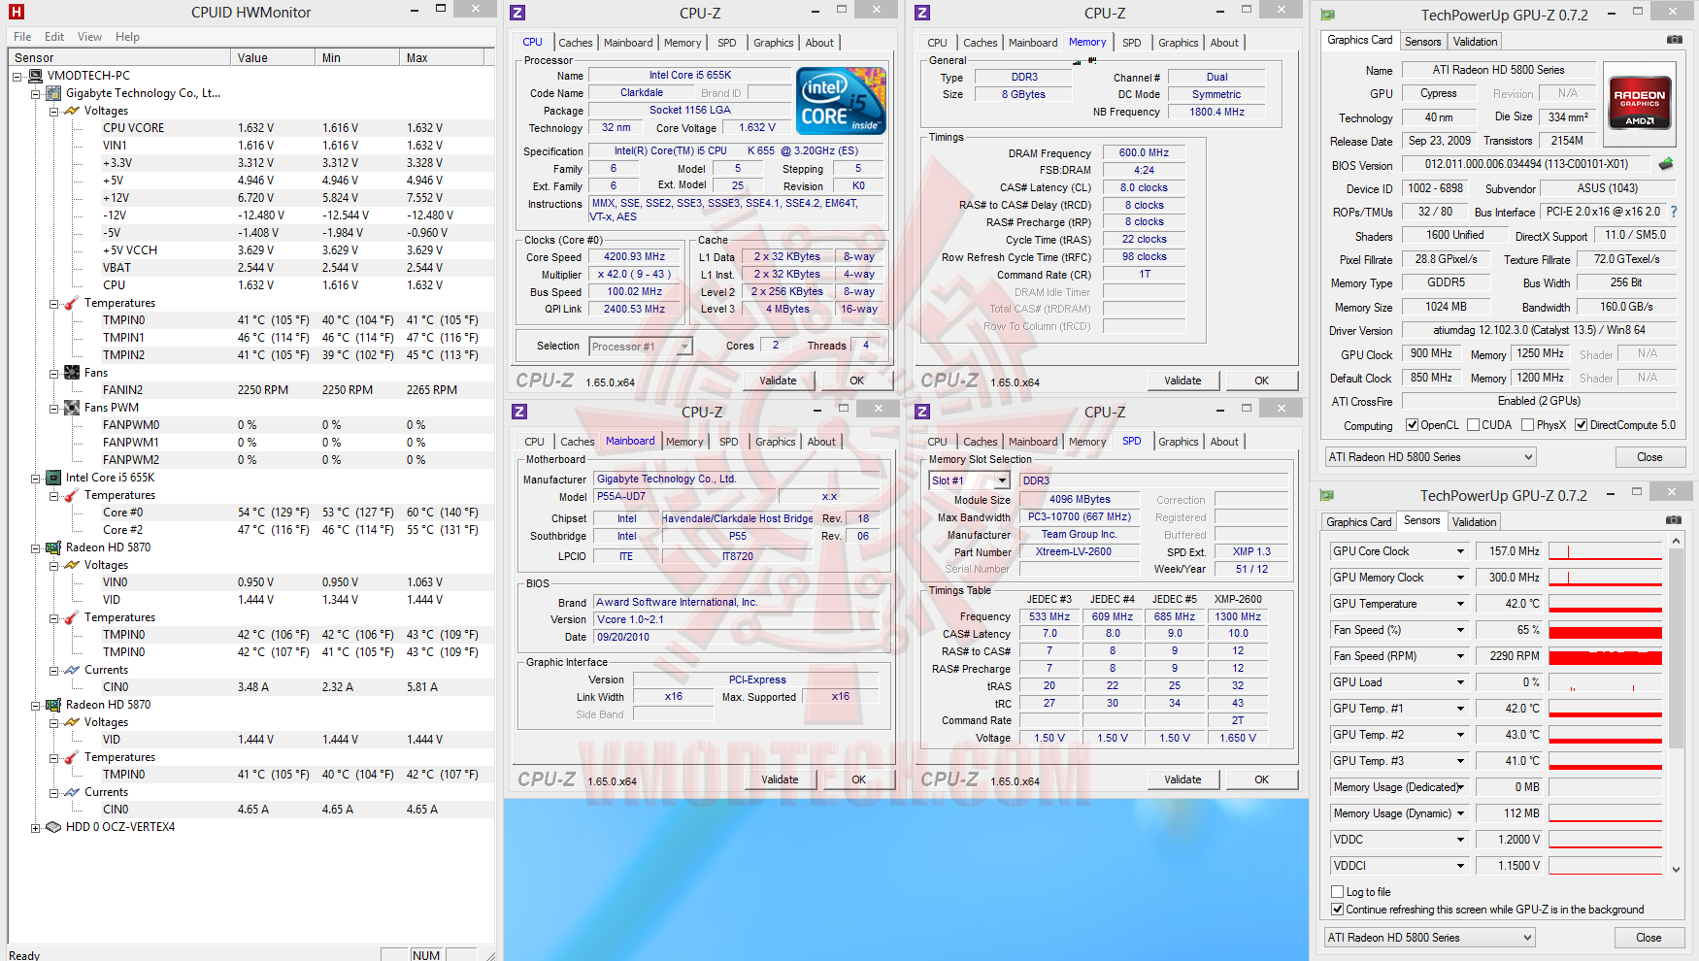Click the thermometer icon under Intel Core i5 655K

coord(72,495)
